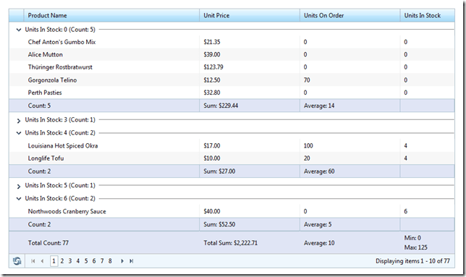Click the Sum: $229.44 group footer
Viewport: 466px width, 277px height.
(x=250, y=106)
